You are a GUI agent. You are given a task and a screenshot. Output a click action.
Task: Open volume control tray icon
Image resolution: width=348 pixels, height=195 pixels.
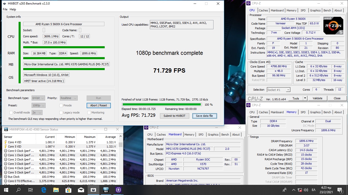tap(306, 190)
